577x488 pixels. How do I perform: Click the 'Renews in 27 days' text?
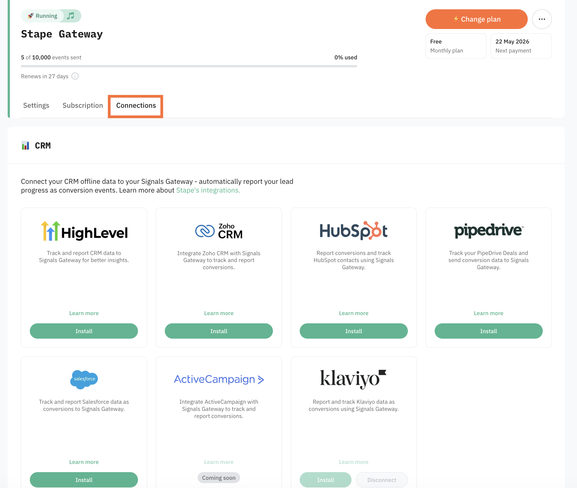tap(45, 76)
